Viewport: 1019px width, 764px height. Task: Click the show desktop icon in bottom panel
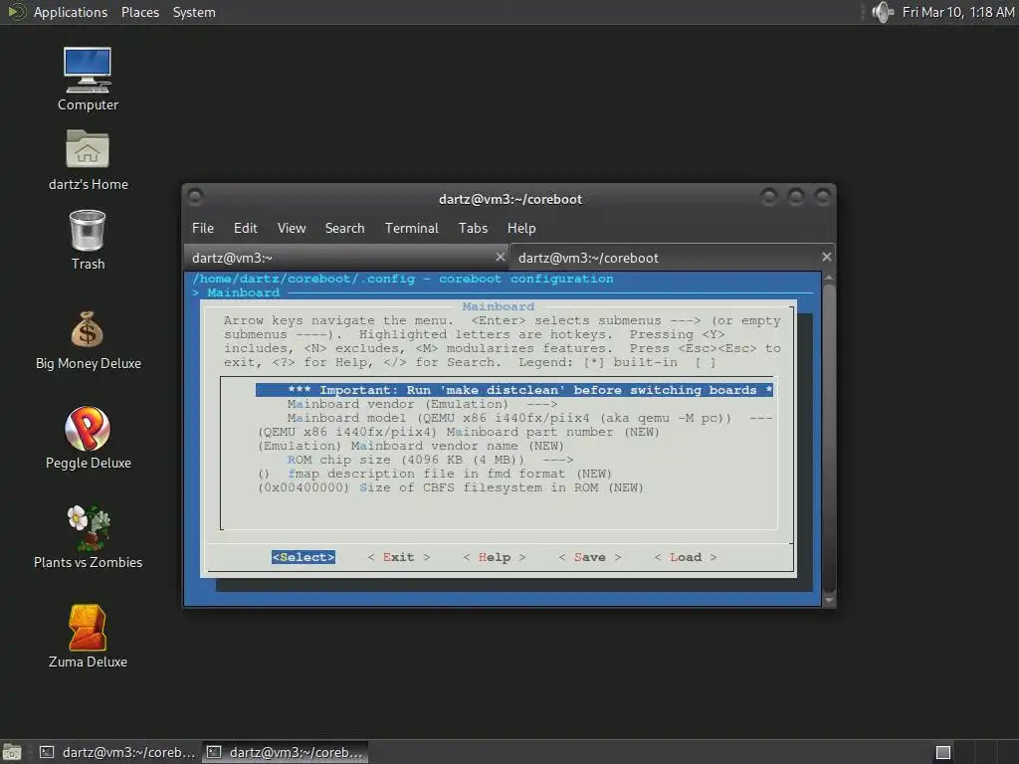pyautogui.click(x=12, y=752)
